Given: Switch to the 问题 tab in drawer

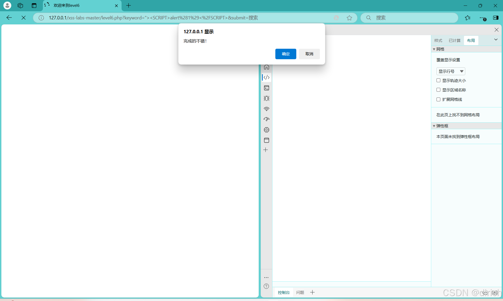Looking at the screenshot, I should click(300, 292).
